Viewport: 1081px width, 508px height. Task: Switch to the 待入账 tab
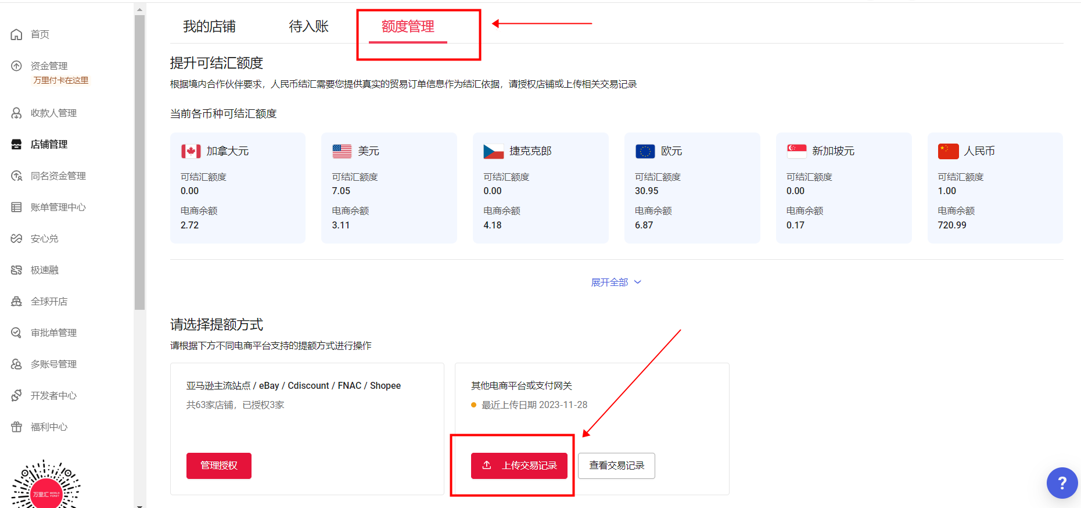308,27
